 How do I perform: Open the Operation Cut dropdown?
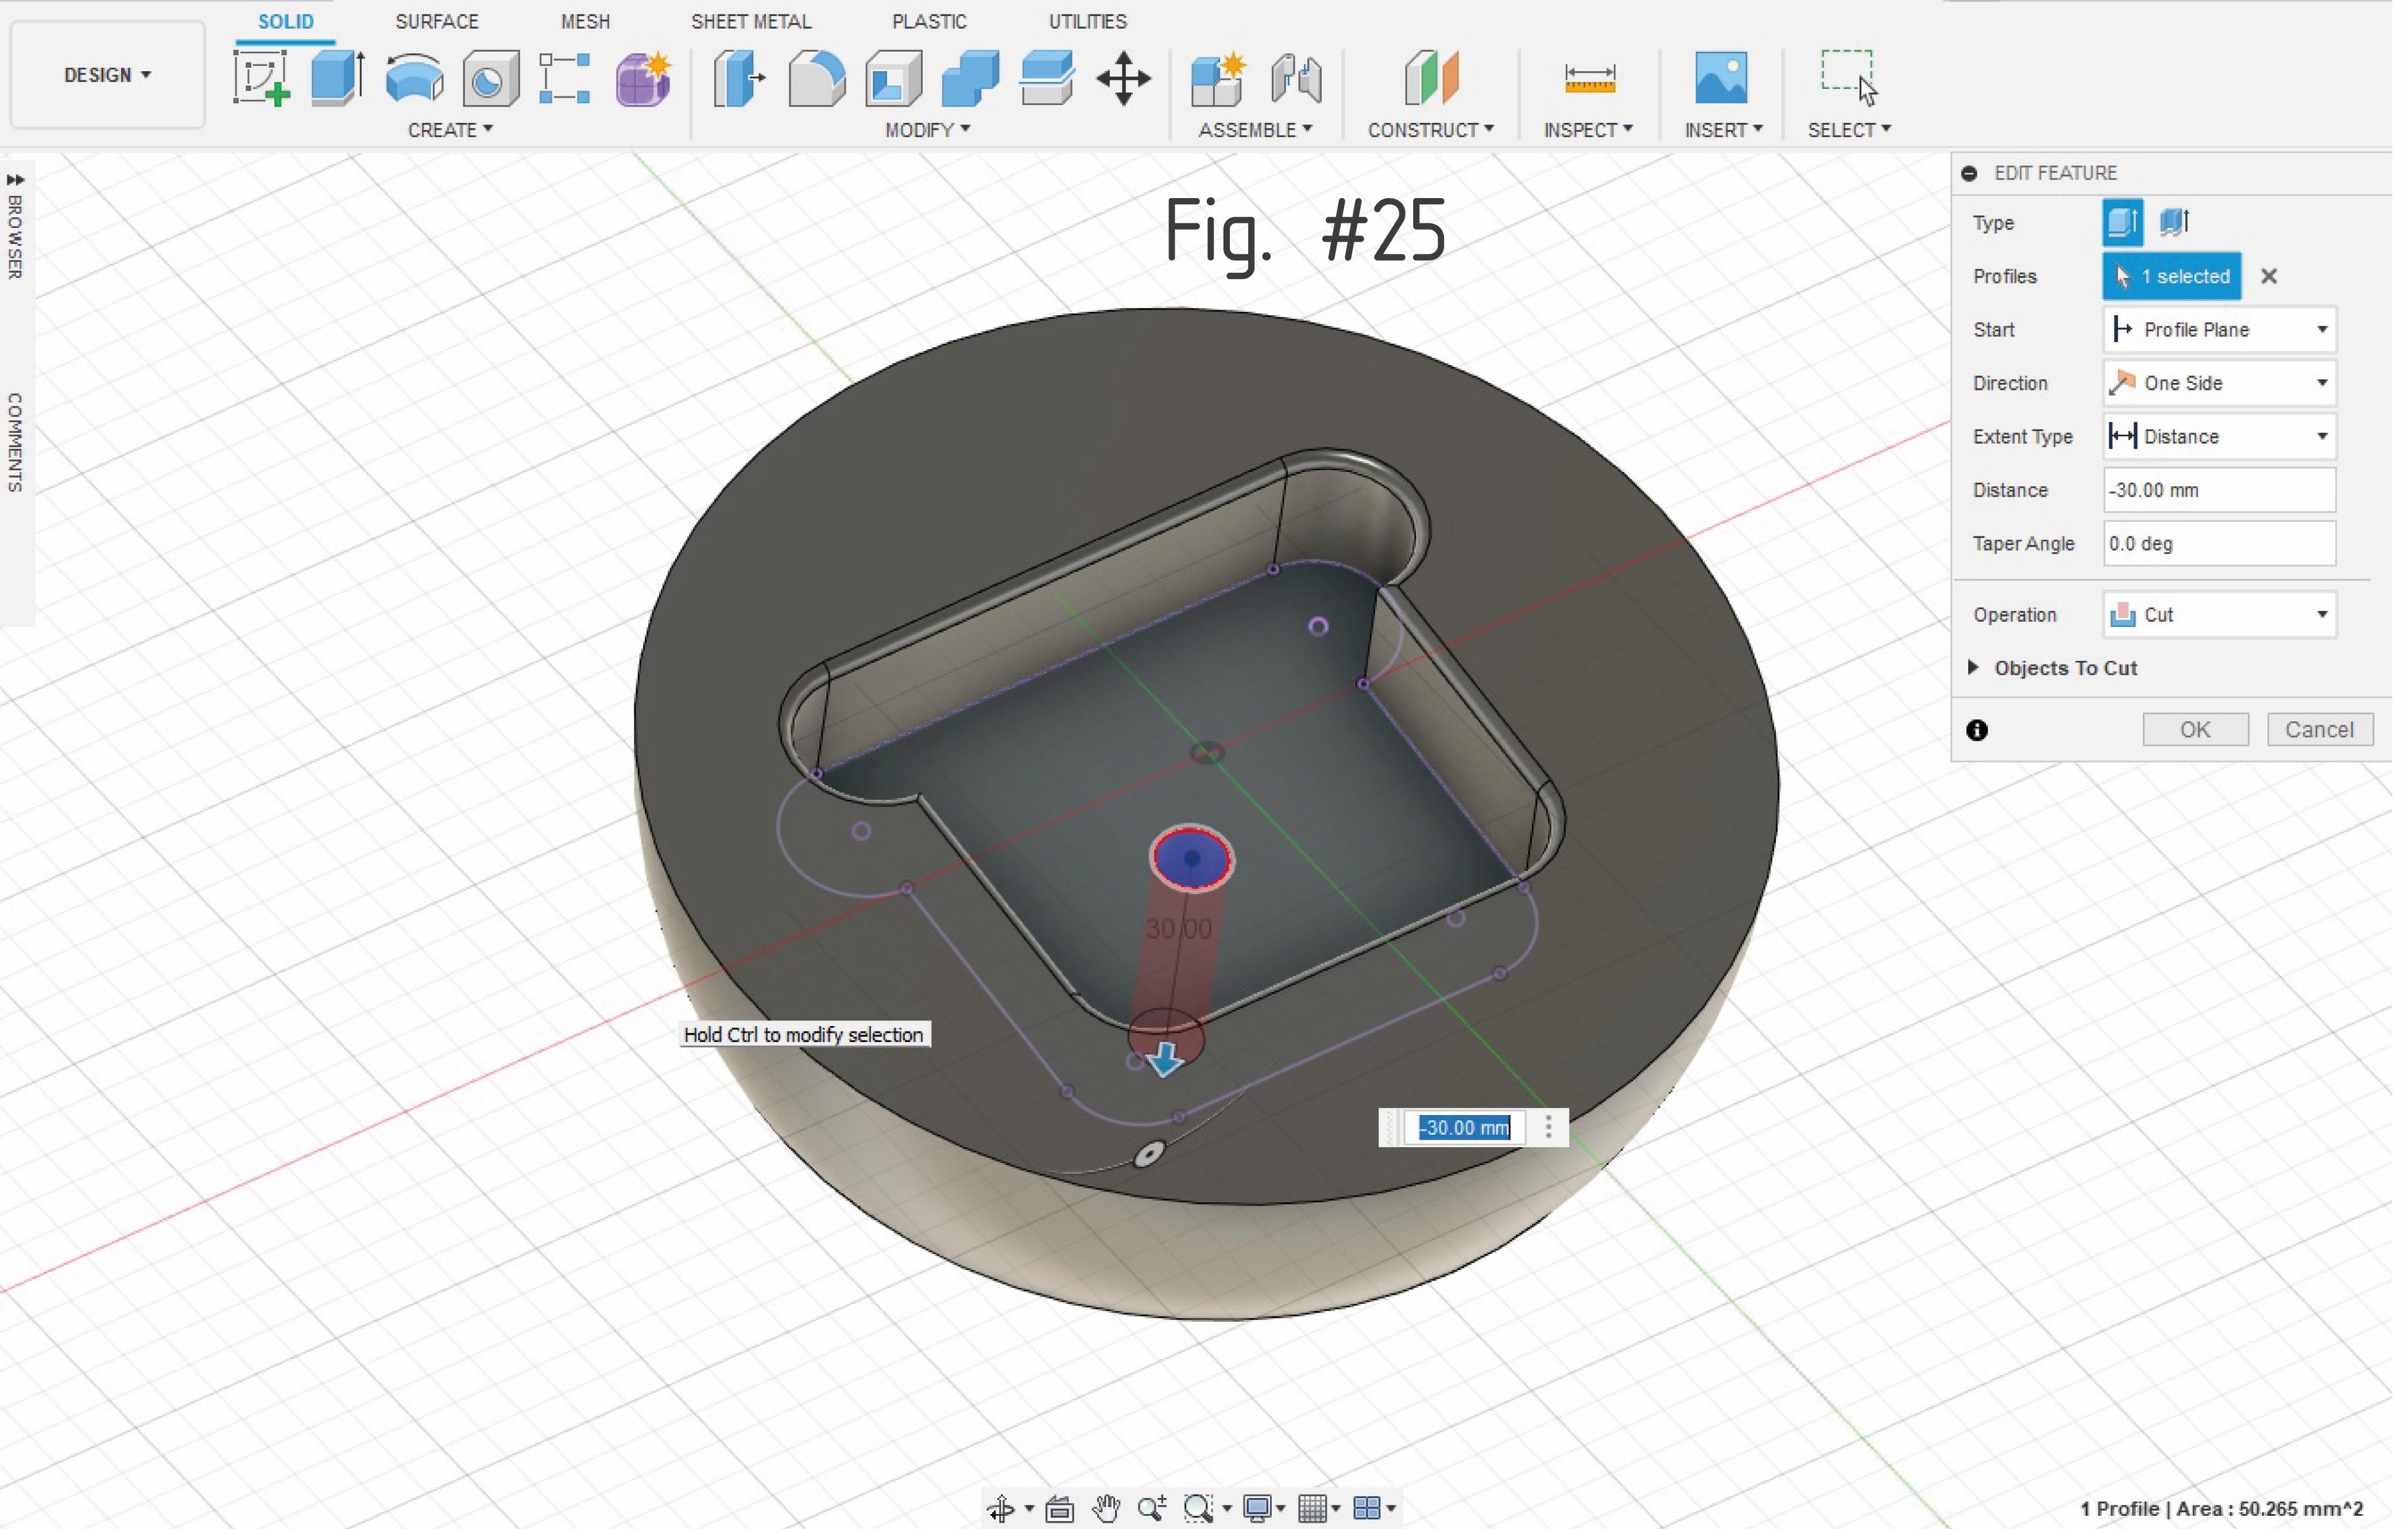(x=2219, y=615)
